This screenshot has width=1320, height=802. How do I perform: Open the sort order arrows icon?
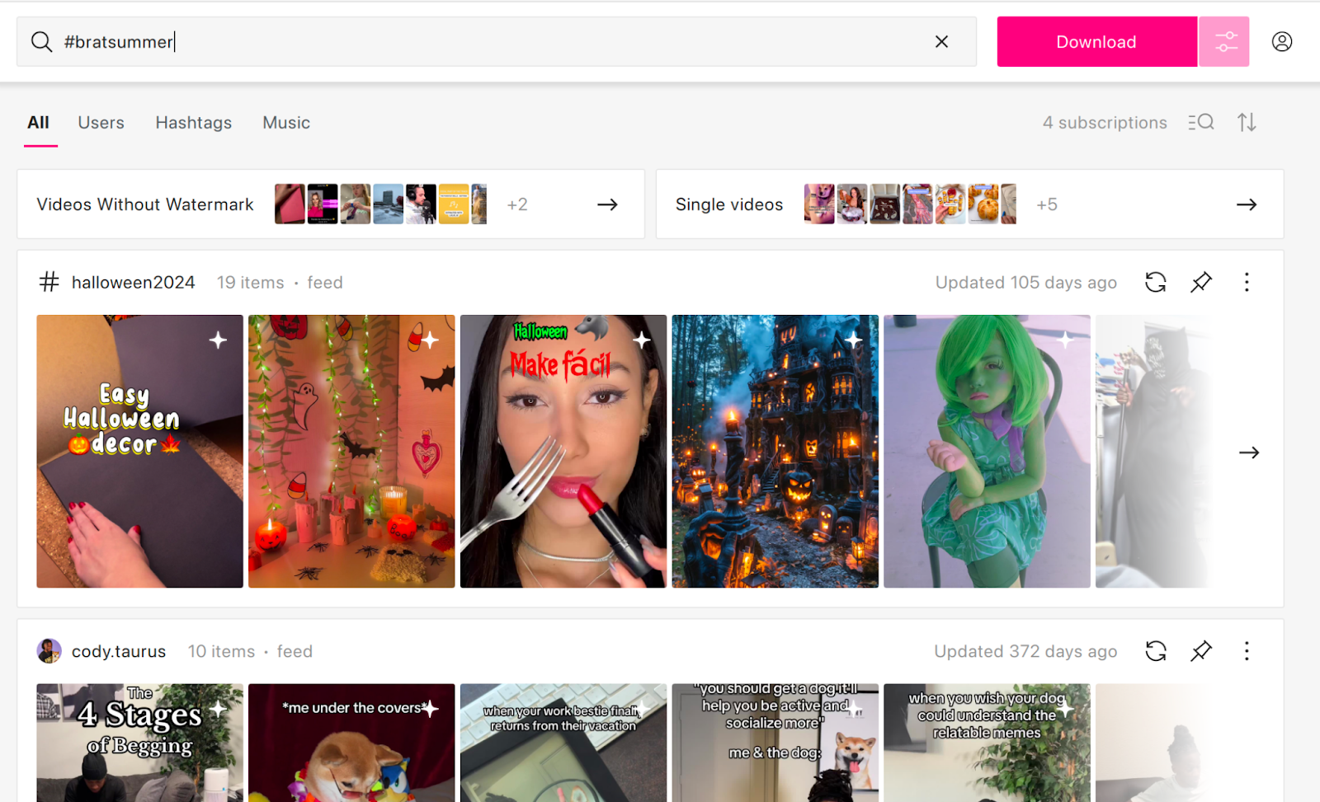pyautogui.click(x=1247, y=123)
